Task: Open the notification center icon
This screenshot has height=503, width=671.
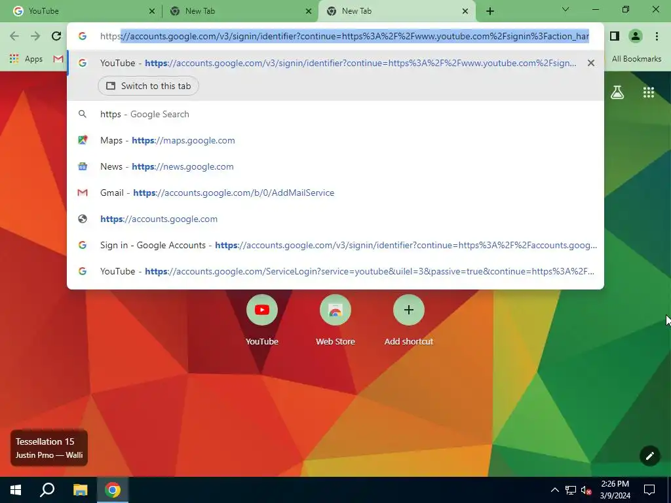Action: [649, 490]
